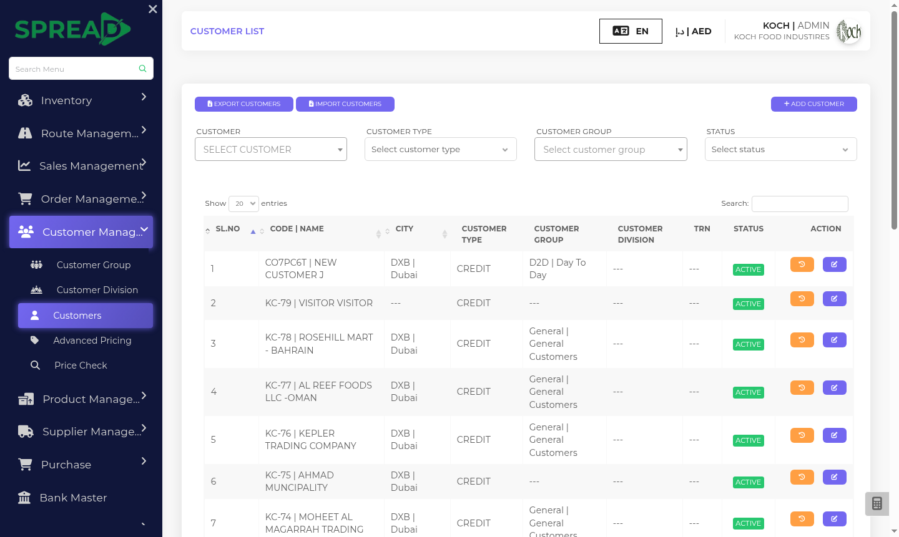Click the page vertical scrollbar
This screenshot has height=537, width=899.
(x=894, y=120)
